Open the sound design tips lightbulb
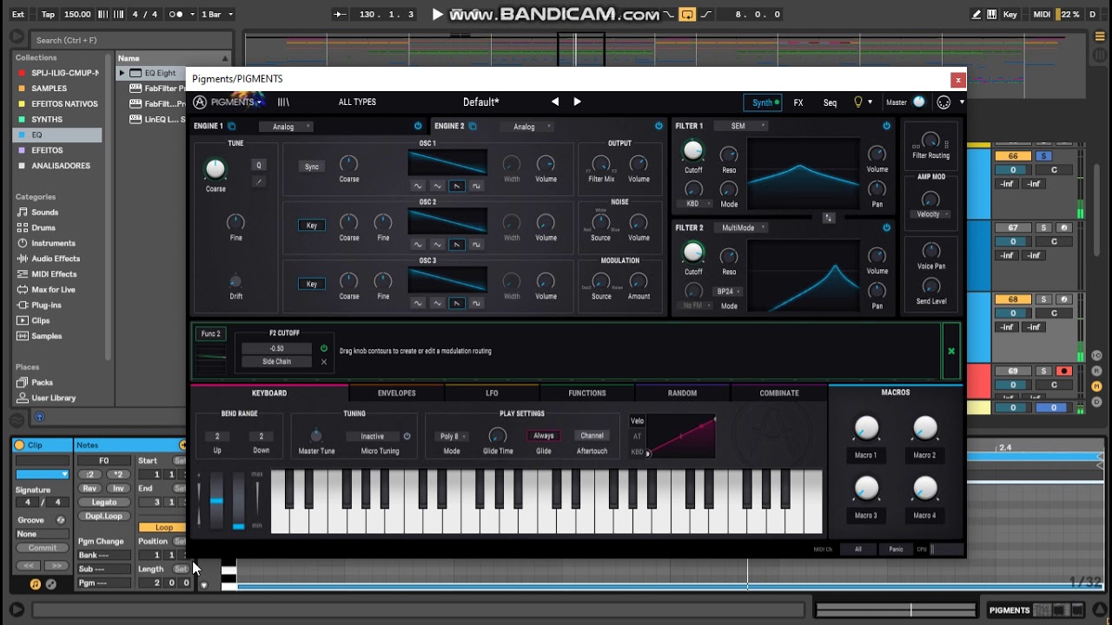This screenshot has height=625, width=1112. 858,102
